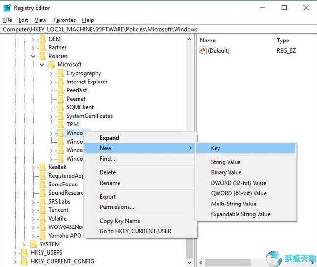The image size is (317, 267).
Task: Click the TPM folder icon
Action: 60,124
